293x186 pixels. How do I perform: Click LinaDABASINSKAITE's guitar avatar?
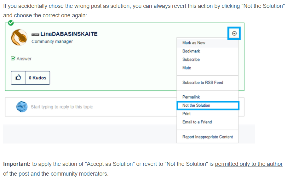(x=19, y=37)
